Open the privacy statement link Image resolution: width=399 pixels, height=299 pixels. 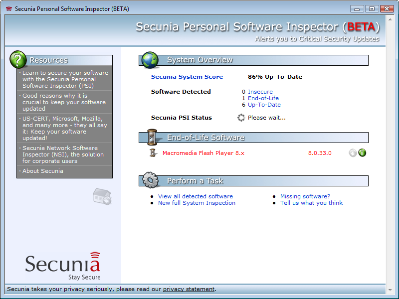(189, 289)
